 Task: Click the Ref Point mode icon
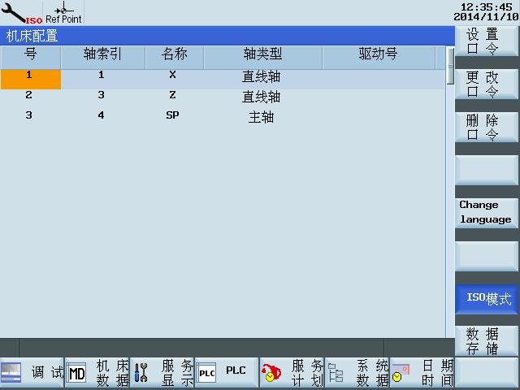[63, 13]
